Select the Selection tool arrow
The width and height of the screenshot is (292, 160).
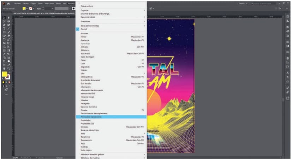(4, 18)
